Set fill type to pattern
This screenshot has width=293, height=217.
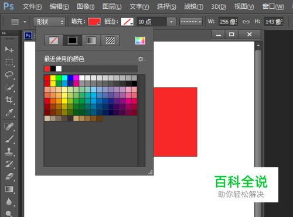[x=110, y=40]
